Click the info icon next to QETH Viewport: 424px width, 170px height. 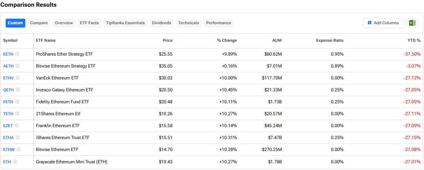pos(18,90)
